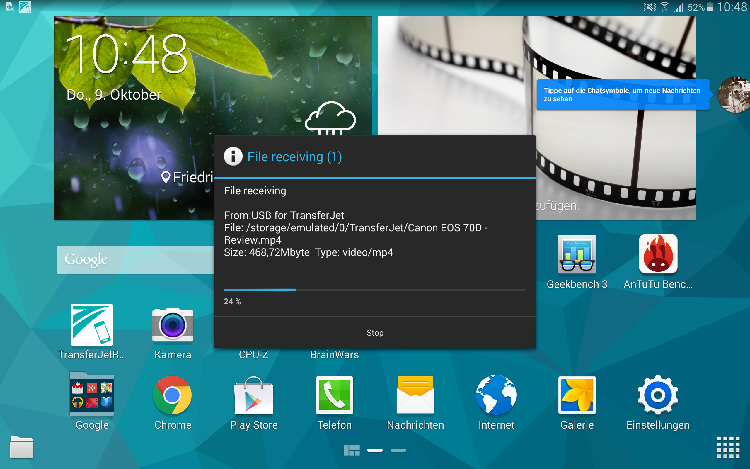Open Geekbench 3 app
Image resolution: width=750 pixels, height=469 pixels.
tap(577, 254)
